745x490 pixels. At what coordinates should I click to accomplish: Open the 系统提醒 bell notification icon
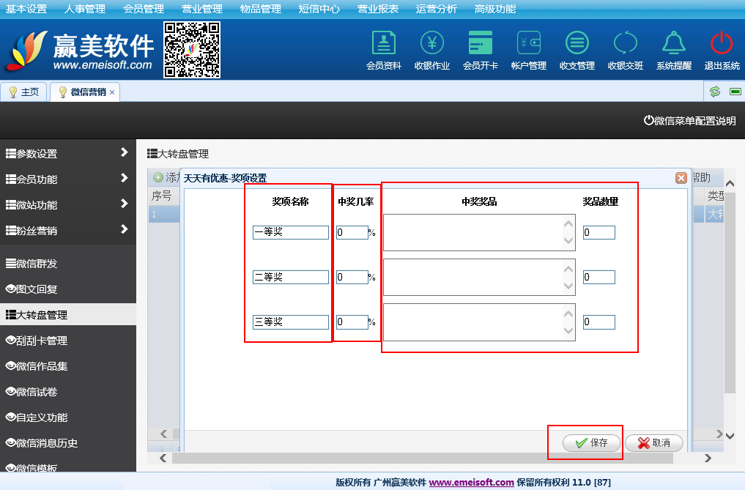[673, 44]
